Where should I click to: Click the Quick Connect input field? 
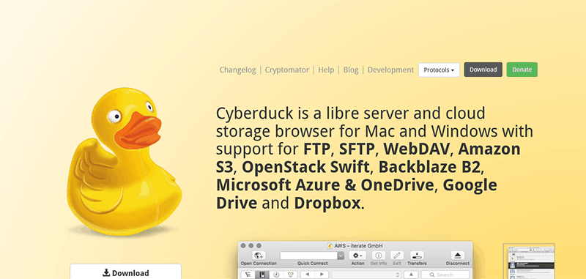pyautogui.click(x=308, y=256)
